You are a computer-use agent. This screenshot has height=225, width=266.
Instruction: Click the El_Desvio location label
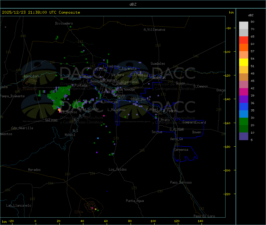click(x=69, y=112)
